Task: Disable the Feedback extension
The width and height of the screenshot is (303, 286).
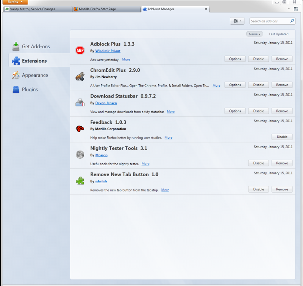Action: point(282,137)
